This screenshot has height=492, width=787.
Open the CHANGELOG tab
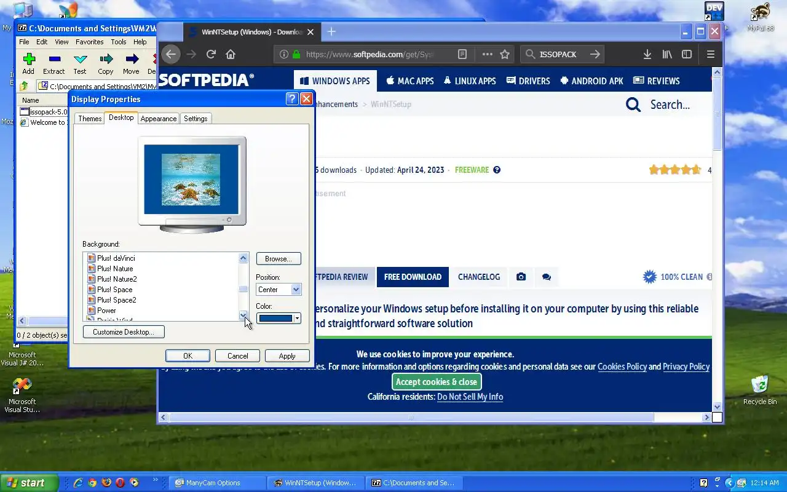click(479, 277)
